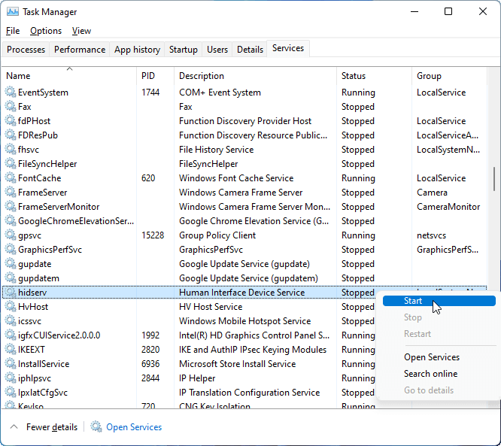This screenshot has height=446, width=501.
Task: Select 'Microsoft Store Install Service' description
Action: (x=238, y=364)
